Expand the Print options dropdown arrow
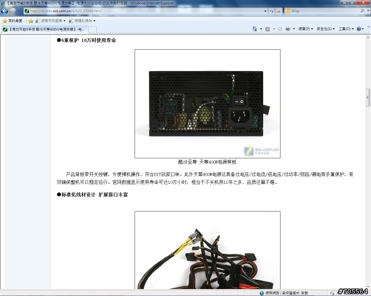This screenshot has height=296, width=371. tap(294, 29)
